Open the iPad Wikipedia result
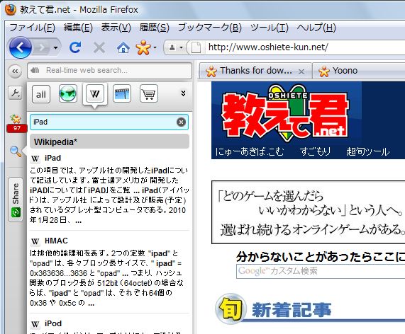 [52, 158]
